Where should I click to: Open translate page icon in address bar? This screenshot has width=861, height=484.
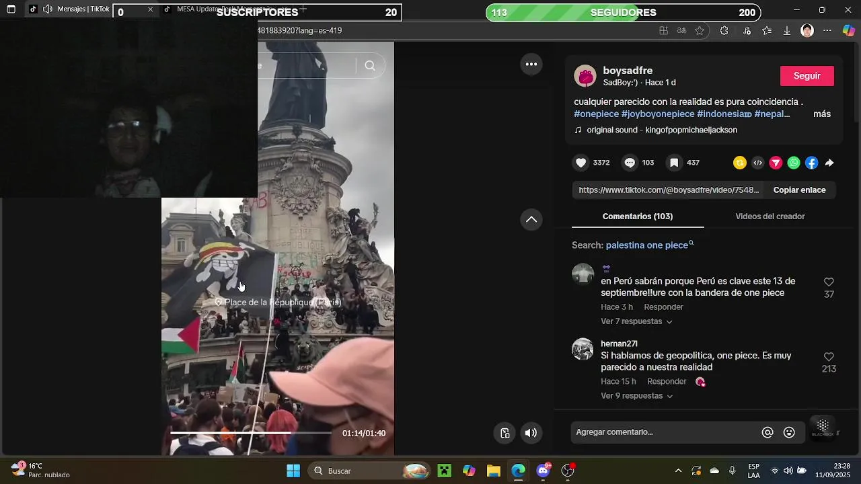point(681,30)
